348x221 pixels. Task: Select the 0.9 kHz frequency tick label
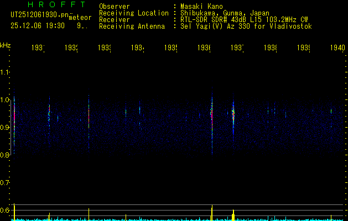point(5,128)
